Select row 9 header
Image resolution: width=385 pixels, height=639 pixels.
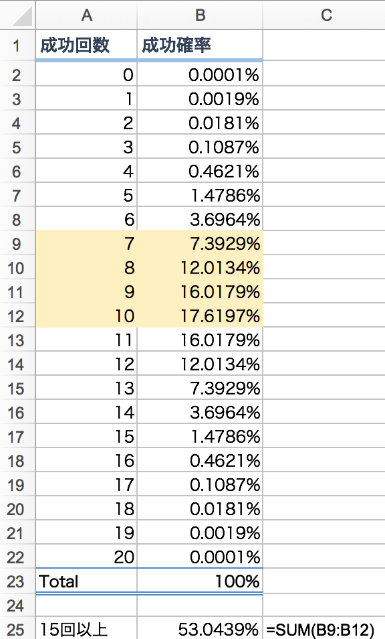pyautogui.click(x=17, y=244)
